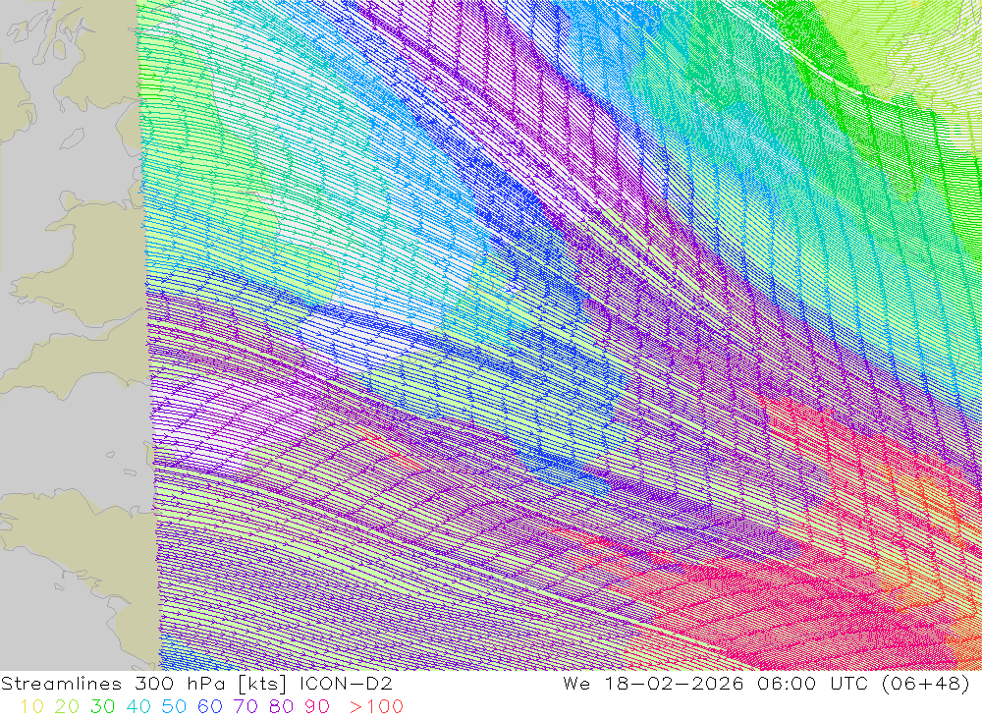Screen dimensions: 982x720
Task: Select the light blue 50 kts legend value
Action: (x=174, y=707)
